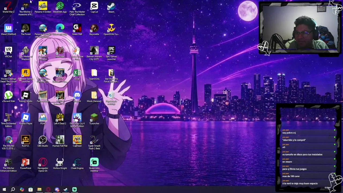
Task: Open the Goose Goose Duck shortcut
Action: click(77, 53)
